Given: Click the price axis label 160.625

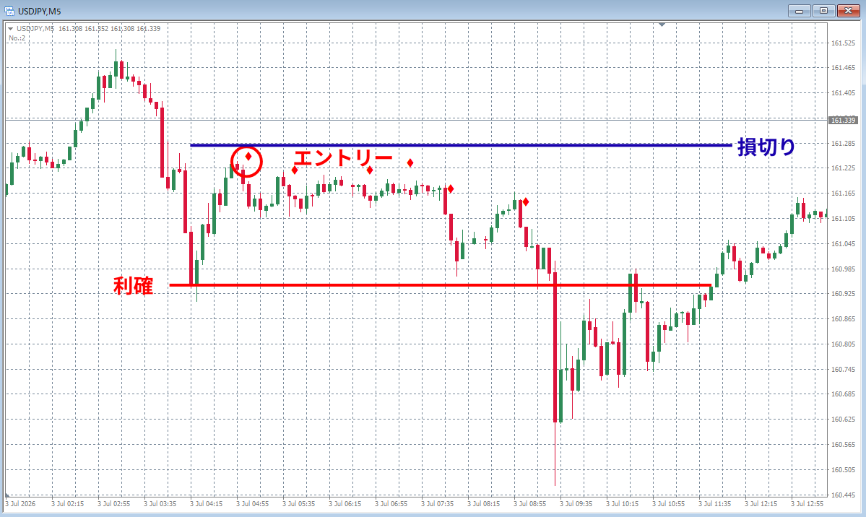Looking at the screenshot, I should 843,420.
